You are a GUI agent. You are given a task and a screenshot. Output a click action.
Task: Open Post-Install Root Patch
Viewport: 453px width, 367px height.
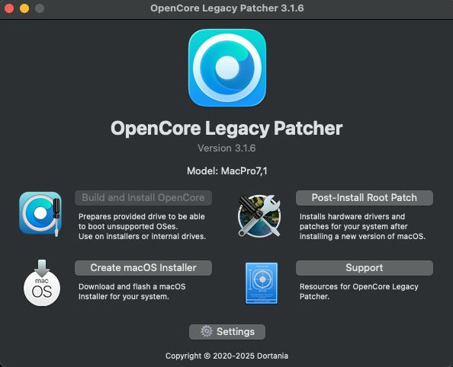365,198
